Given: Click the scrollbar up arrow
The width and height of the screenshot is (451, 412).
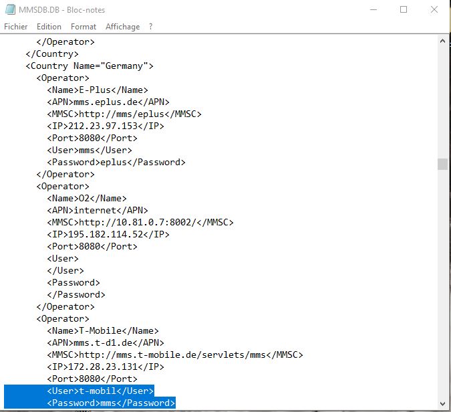Looking at the screenshot, I should point(443,41).
